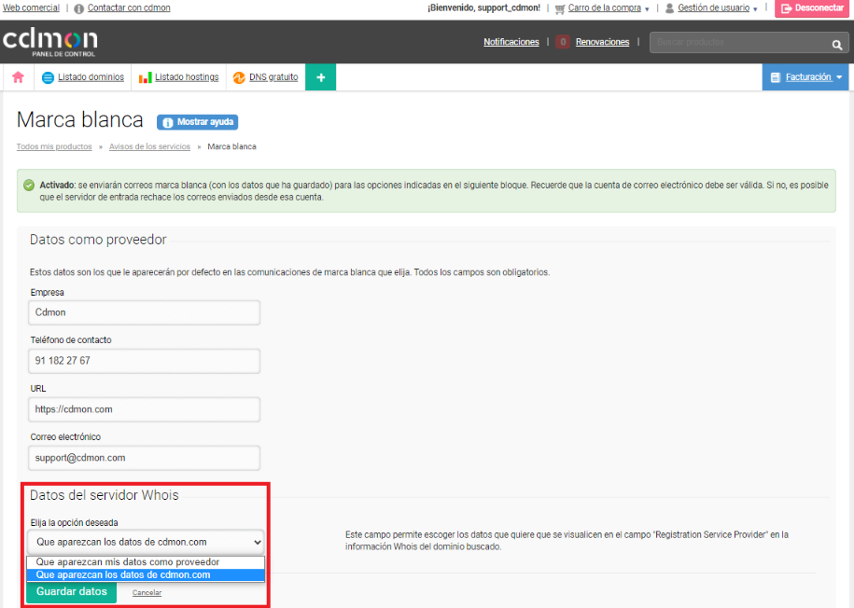
Task: Open the Notificaciones link
Action: point(511,42)
